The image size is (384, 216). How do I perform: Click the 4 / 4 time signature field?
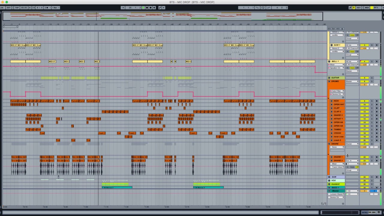(x=40, y=7)
